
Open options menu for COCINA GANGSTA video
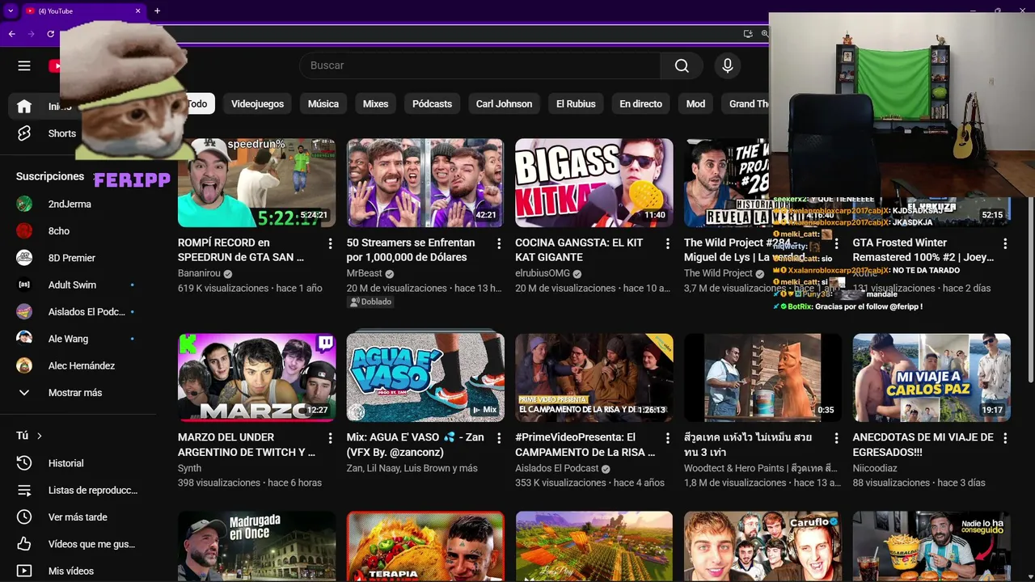pos(667,243)
